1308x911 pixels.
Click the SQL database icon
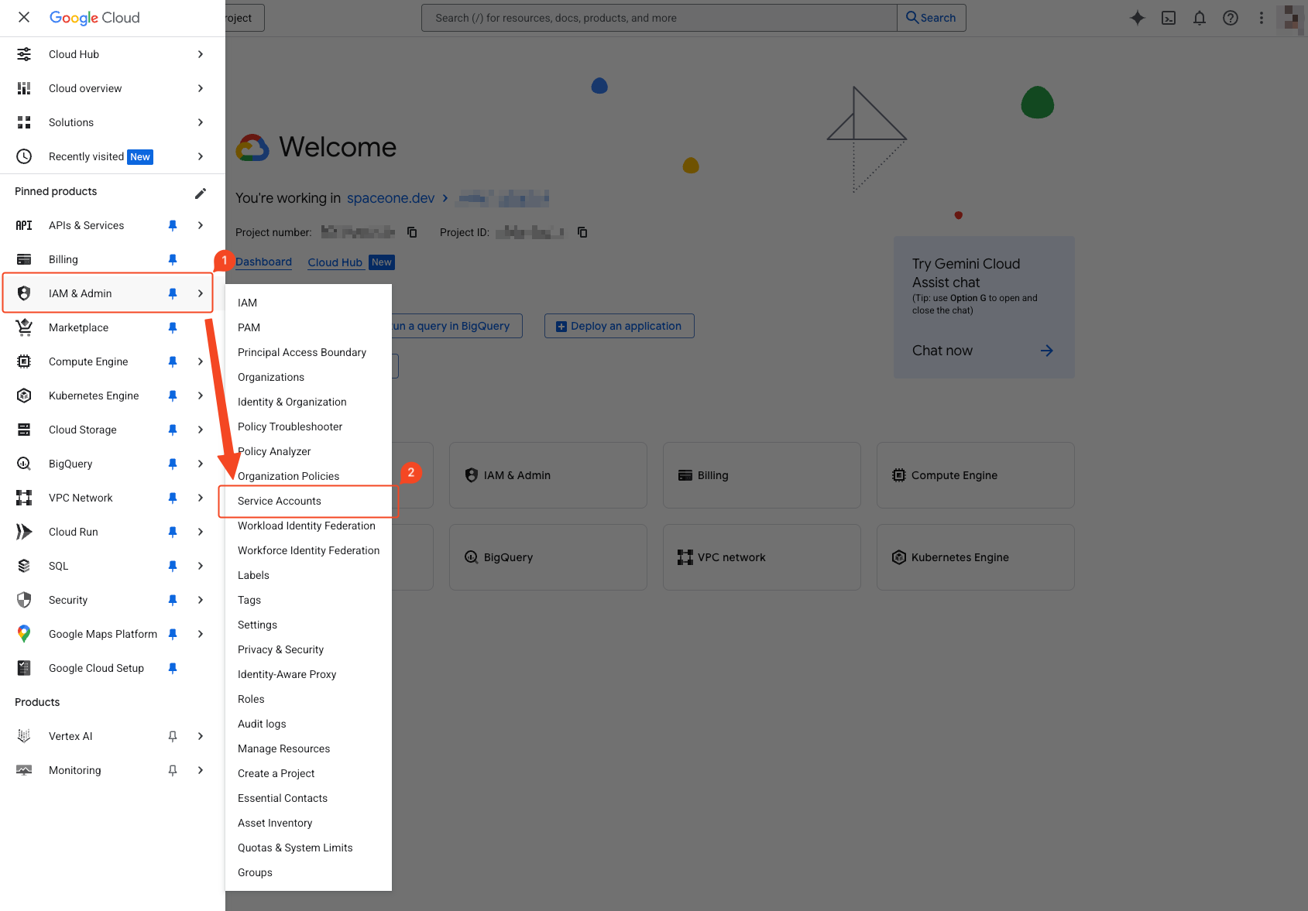(24, 566)
